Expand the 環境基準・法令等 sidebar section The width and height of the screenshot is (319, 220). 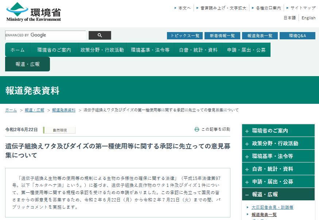[279, 156]
